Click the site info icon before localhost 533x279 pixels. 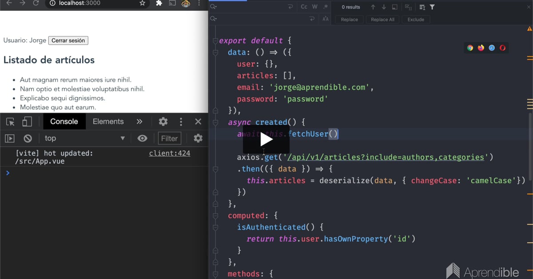[52, 3]
